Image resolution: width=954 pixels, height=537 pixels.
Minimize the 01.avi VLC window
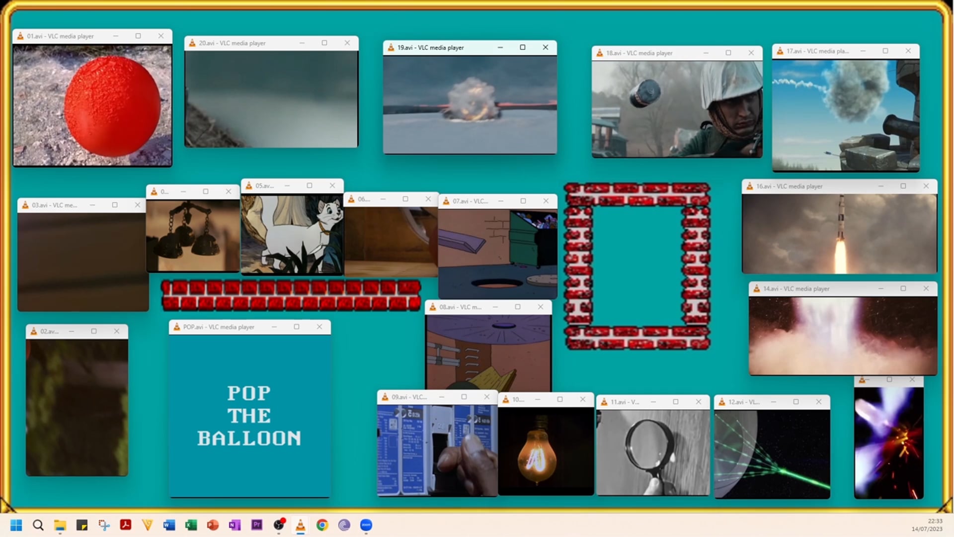click(x=115, y=36)
